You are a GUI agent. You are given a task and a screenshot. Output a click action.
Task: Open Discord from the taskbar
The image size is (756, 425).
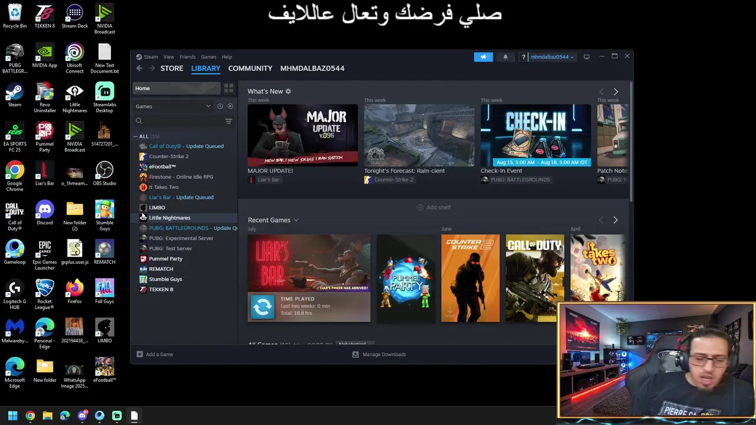click(x=82, y=416)
